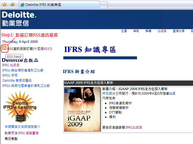This screenshot has width=193, height=144.
Task: Click the iGAAP 2009 IFRS全方位深入解析 header bar
Action: 128,83
